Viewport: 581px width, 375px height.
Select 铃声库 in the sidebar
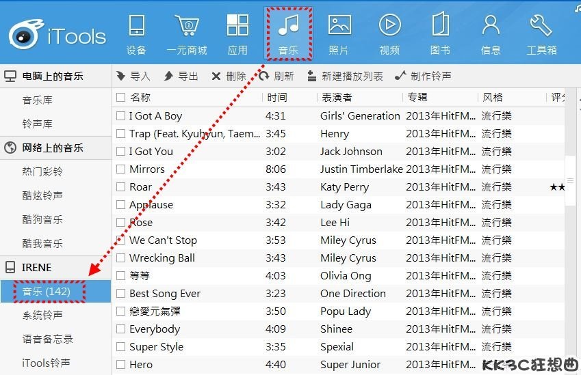(x=38, y=124)
